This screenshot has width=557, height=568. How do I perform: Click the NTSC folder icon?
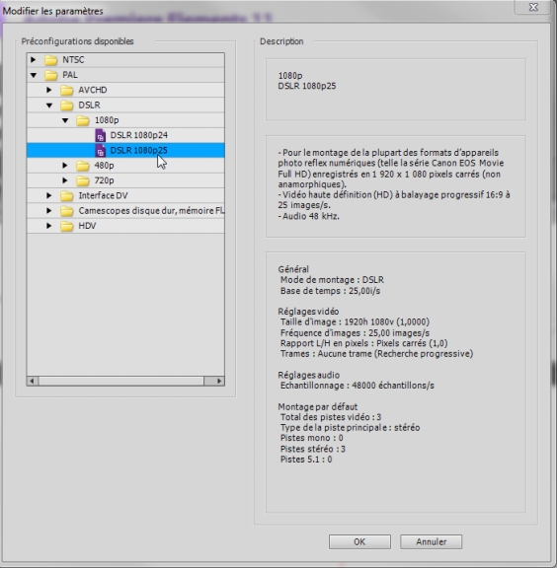click(x=50, y=60)
